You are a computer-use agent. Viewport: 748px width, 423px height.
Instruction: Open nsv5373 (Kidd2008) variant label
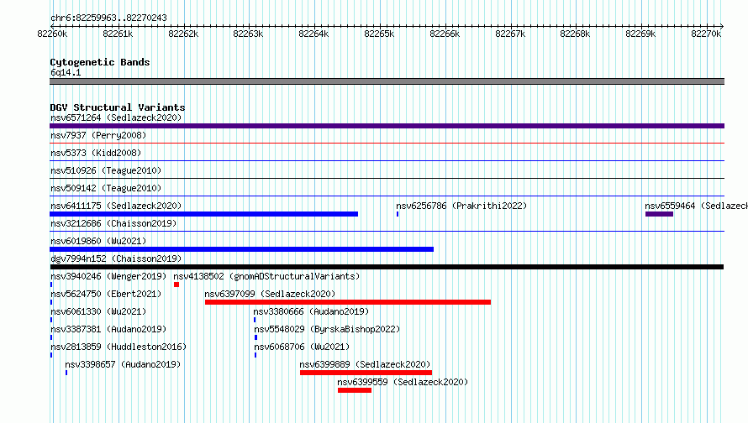pos(96,153)
